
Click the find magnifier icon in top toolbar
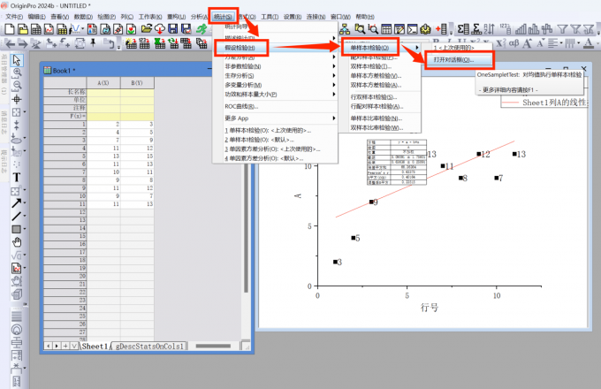tap(360, 29)
